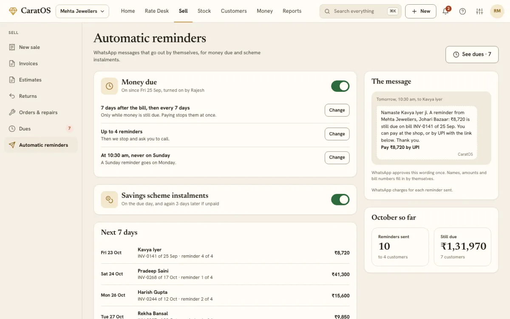Click the New button
510x319 pixels.
[x=421, y=11]
